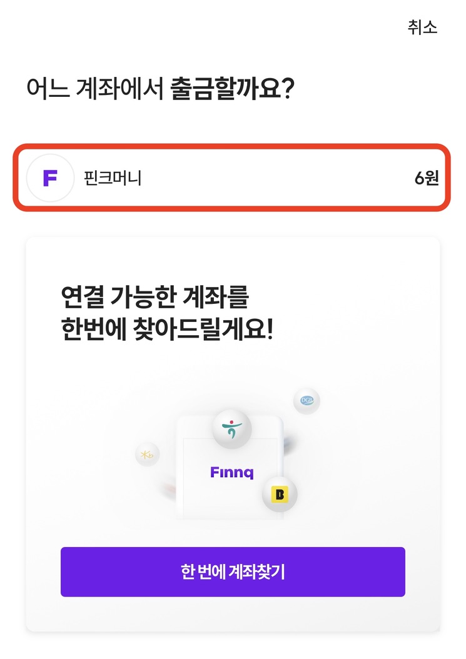Select the red-highlighted account box
The width and height of the screenshot is (466, 659).
(232, 178)
